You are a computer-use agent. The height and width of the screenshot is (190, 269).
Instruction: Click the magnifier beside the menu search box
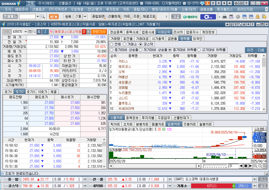43,17
